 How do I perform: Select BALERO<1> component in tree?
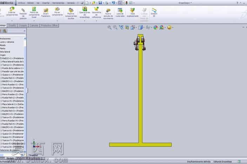tap(12, 81)
